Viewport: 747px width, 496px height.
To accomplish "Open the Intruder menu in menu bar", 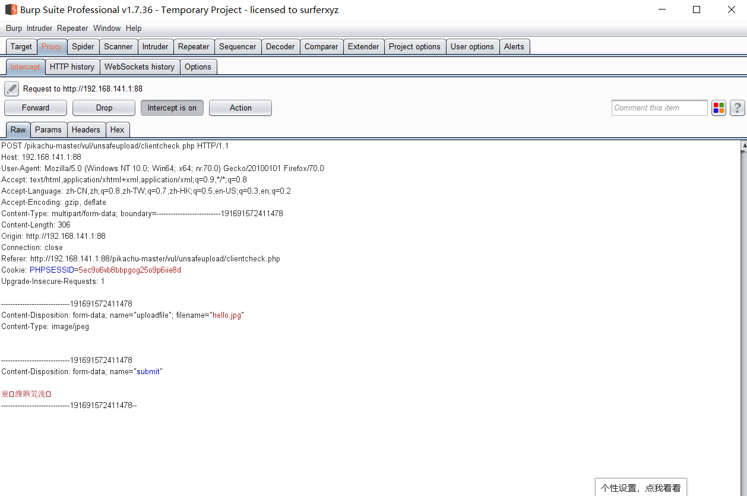I will pyautogui.click(x=39, y=28).
